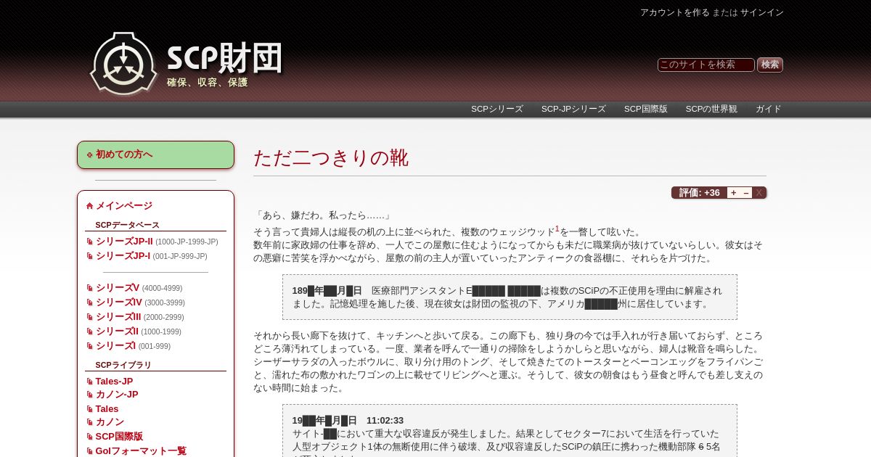Click the 評価: +36 rating label
The width and height of the screenshot is (871, 457).
click(x=699, y=192)
